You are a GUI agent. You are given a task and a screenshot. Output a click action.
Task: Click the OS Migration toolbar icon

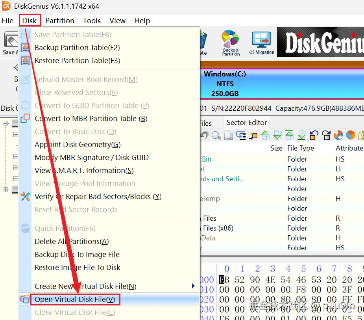click(262, 43)
